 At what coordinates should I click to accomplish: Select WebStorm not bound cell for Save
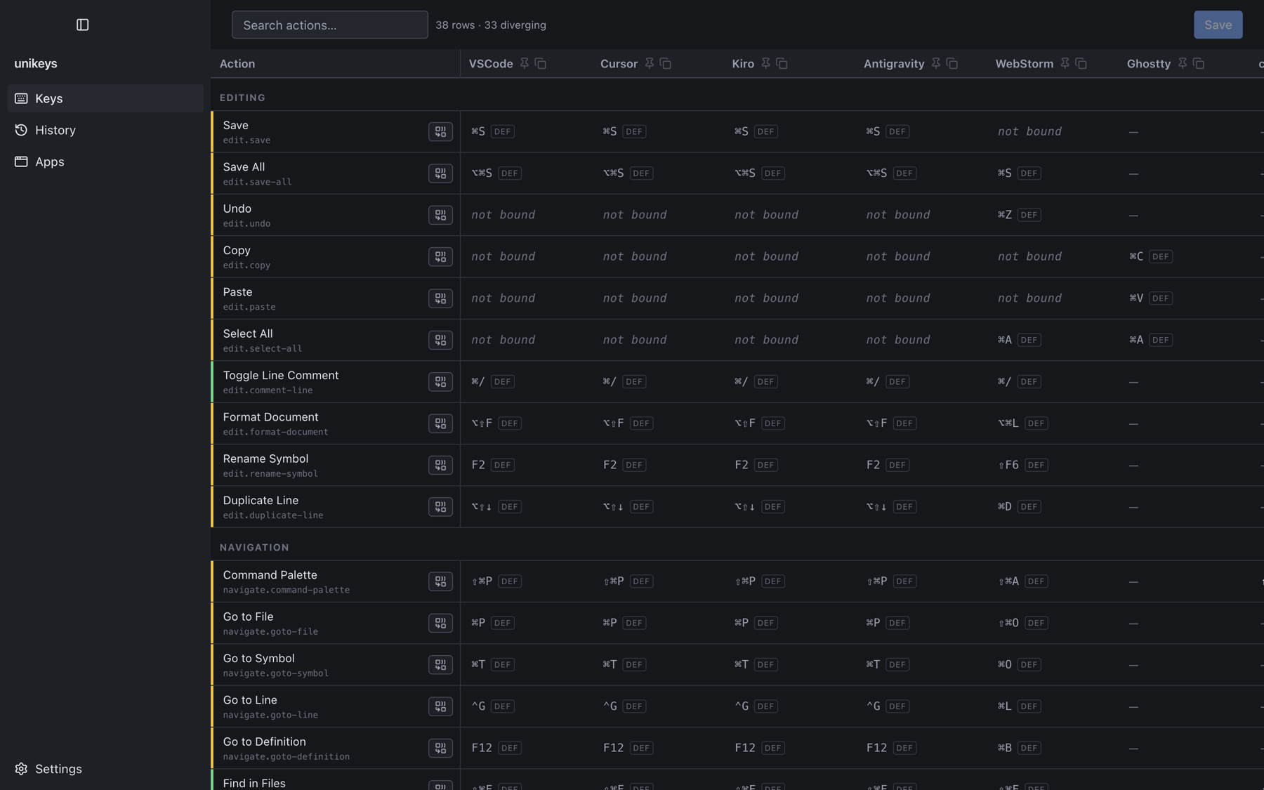pos(1029,131)
